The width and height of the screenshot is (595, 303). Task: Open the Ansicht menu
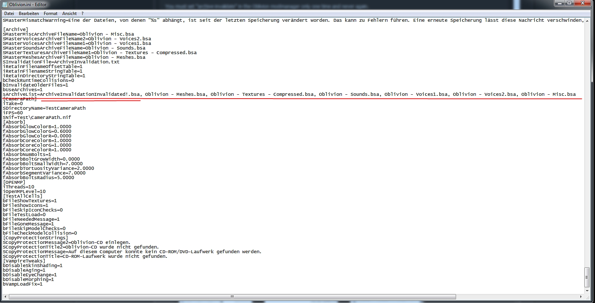69,14
